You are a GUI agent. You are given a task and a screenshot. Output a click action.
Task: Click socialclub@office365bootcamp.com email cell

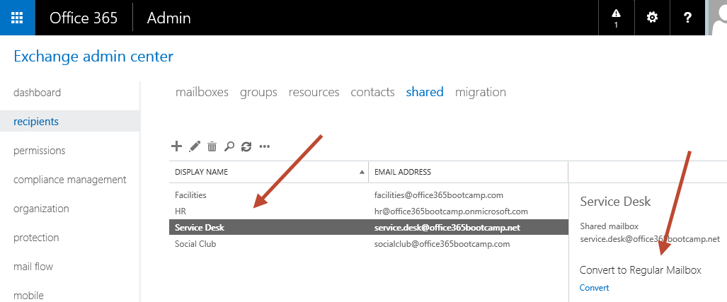coord(442,243)
